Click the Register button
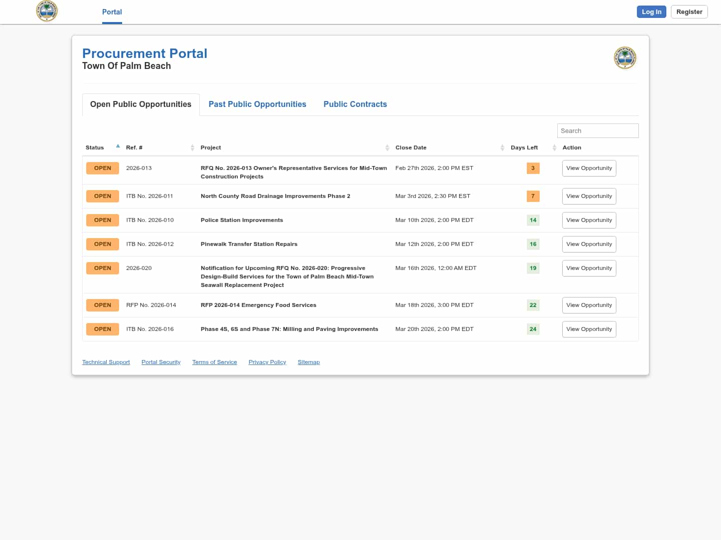The height and width of the screenshot is (540, 721). (689, 12)
